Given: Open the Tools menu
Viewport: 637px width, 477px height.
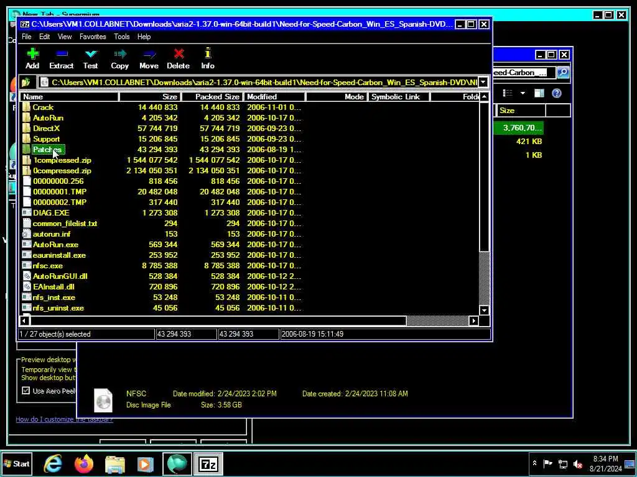Looking at the screenshot, I should 121,37.
